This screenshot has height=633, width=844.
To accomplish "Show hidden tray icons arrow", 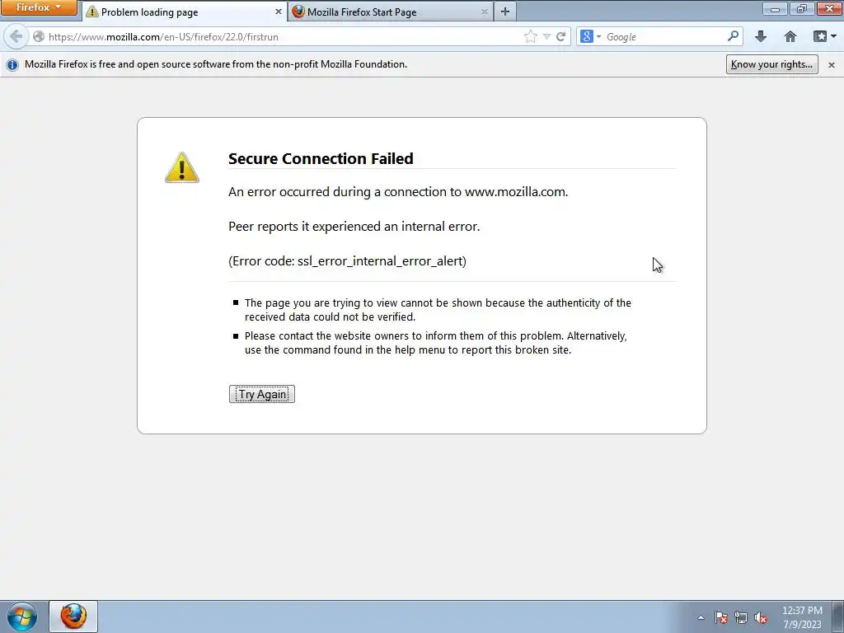I will point(701,617).
